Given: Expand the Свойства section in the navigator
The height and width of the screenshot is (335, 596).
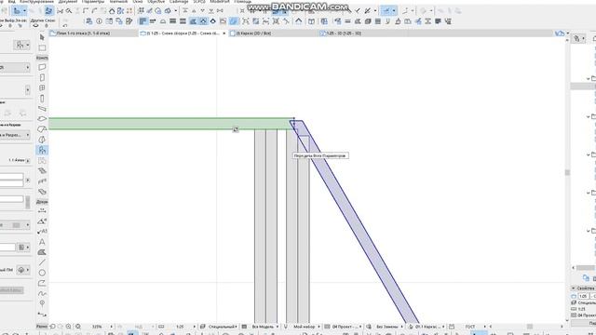Looking at the screenshot, I should tap(574, 288).
